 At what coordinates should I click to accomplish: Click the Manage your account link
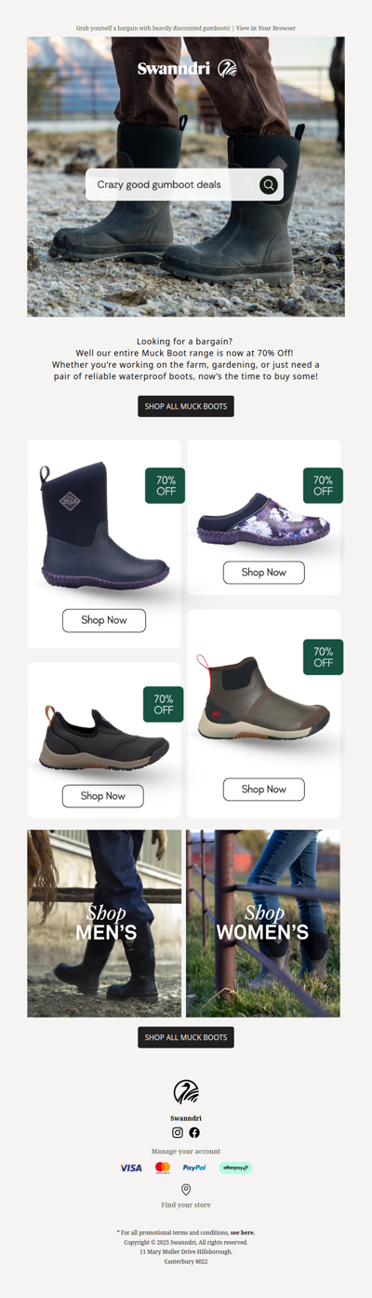click(x=186, y=1152)
